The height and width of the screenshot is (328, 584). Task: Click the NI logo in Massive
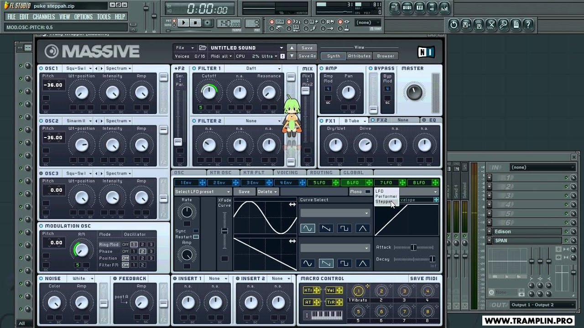coord(426,51)
